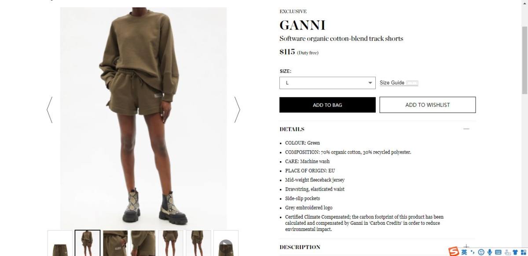The width and height of the screenshot is (528, 256).
Task: Click the Sogou input method S logo
Action: (454, 252)
